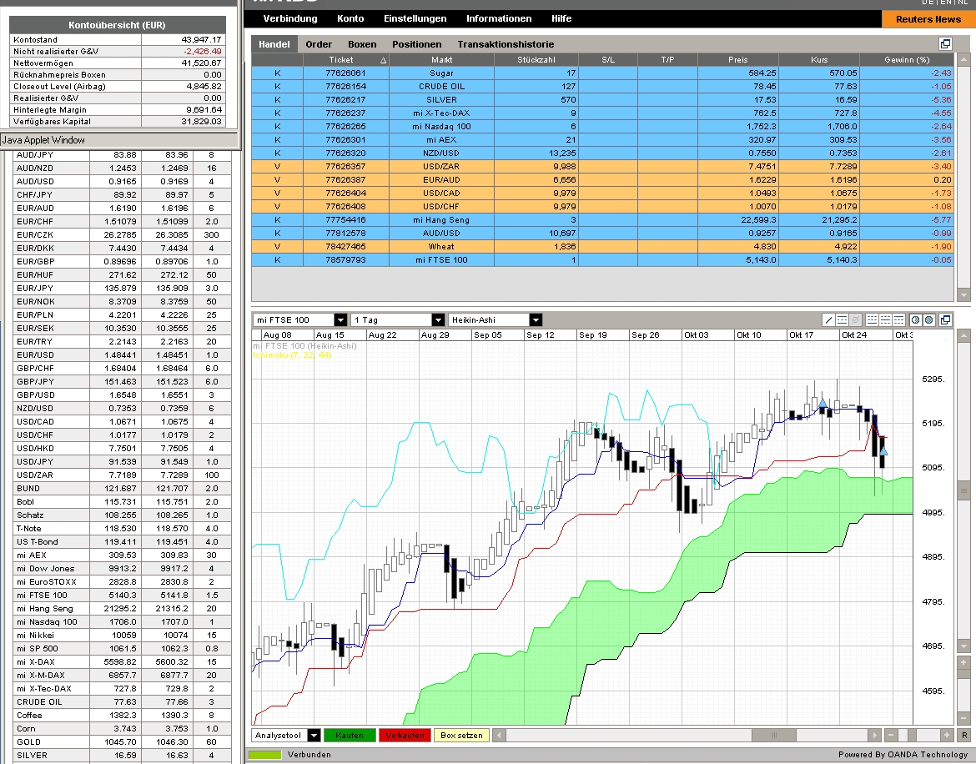This screenshot has height=764, width=976.
Task: Switch to the Boxen tab
Action: pos(362,44)
